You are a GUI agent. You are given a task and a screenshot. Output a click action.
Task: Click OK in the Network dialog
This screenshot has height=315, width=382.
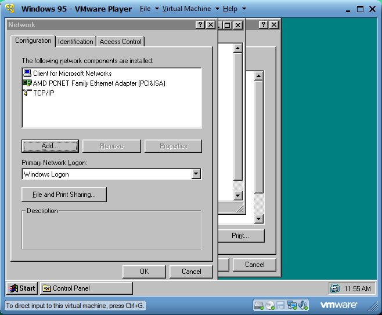(x=144, y=272)
